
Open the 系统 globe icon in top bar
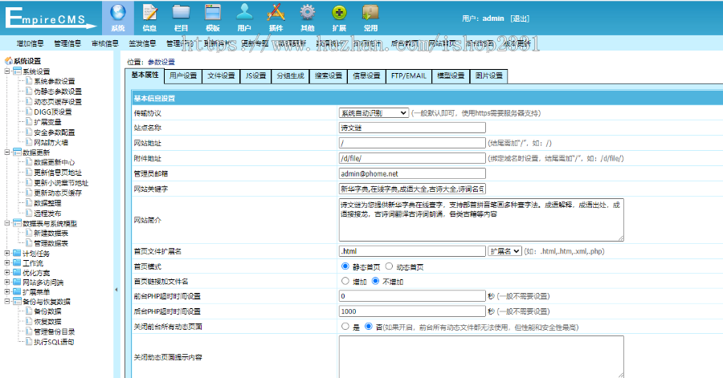click(118, 16)
